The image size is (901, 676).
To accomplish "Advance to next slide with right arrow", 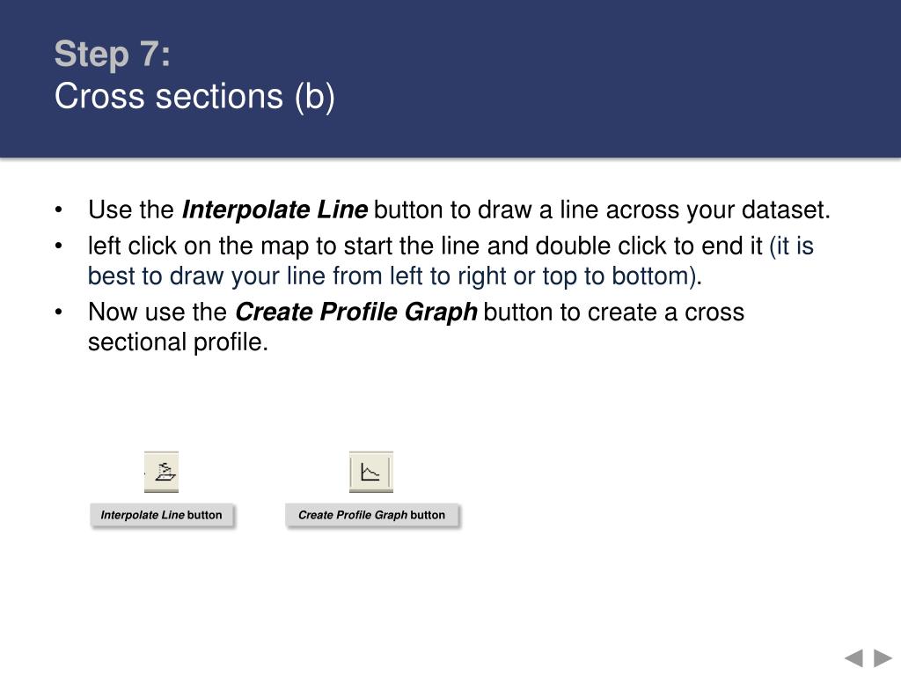I will (883, 658).
